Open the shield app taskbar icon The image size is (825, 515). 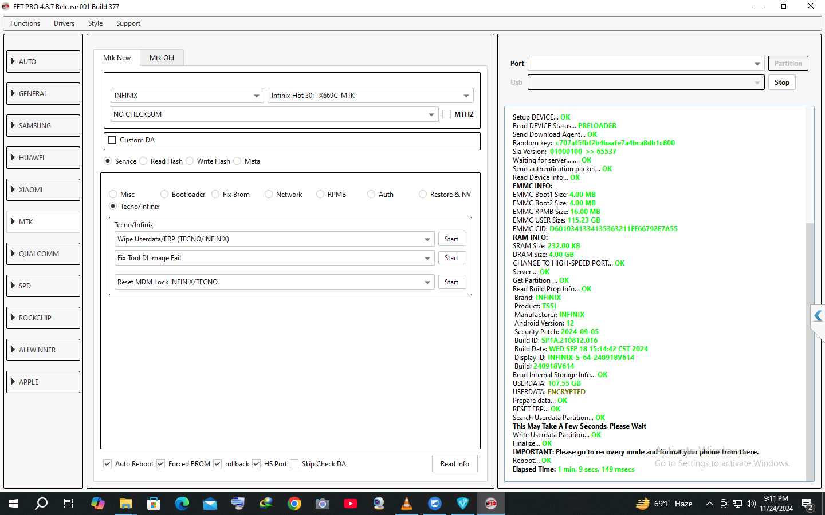pos(463,504)
